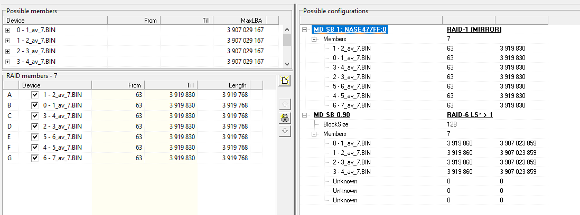Sort Possible members by MaxLBA column

tap(240, 20)
